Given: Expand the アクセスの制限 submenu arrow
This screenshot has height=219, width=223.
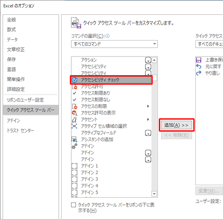Looking at the screenshot, I should (x=148, y=106).
